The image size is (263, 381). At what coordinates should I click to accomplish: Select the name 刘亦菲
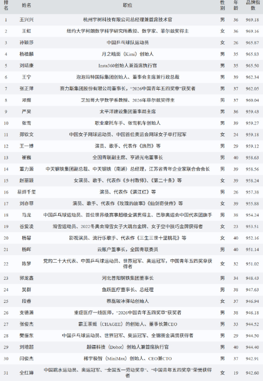[x=26, y=203]
